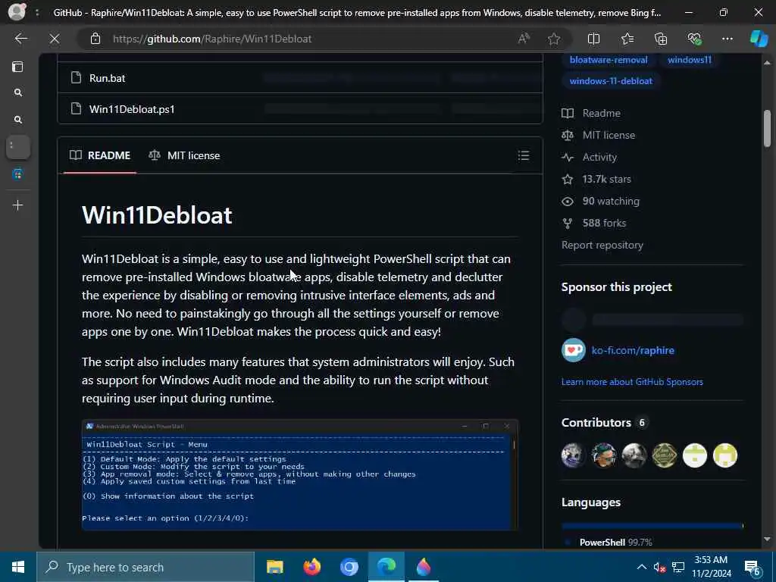Open the Windows Start menu
Viewport: 776px width, 582px height.
[x=18, y=567]
